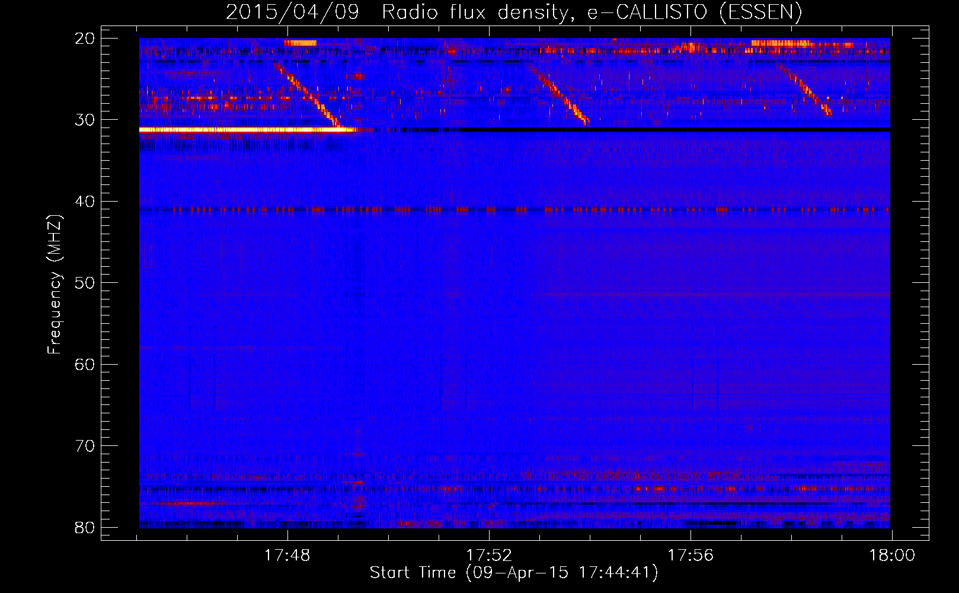Click the dotted red interference line near 41 MHz
The width and height of the screenshot is (959, 593).
(x=514, y=210)
